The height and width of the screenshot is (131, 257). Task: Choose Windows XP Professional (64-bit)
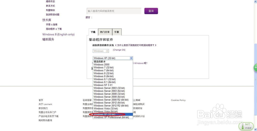pos(113,117)
